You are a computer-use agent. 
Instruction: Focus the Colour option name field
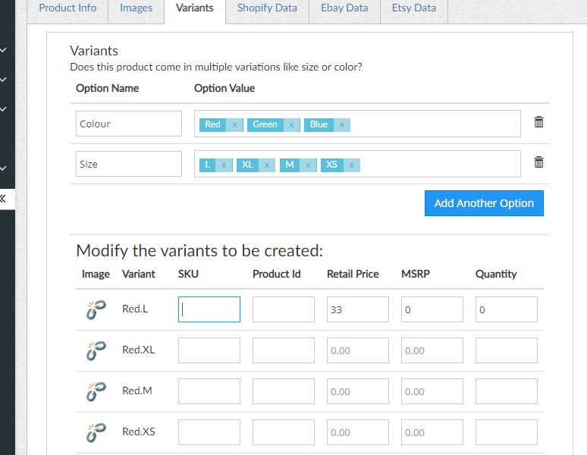point(129,124)
